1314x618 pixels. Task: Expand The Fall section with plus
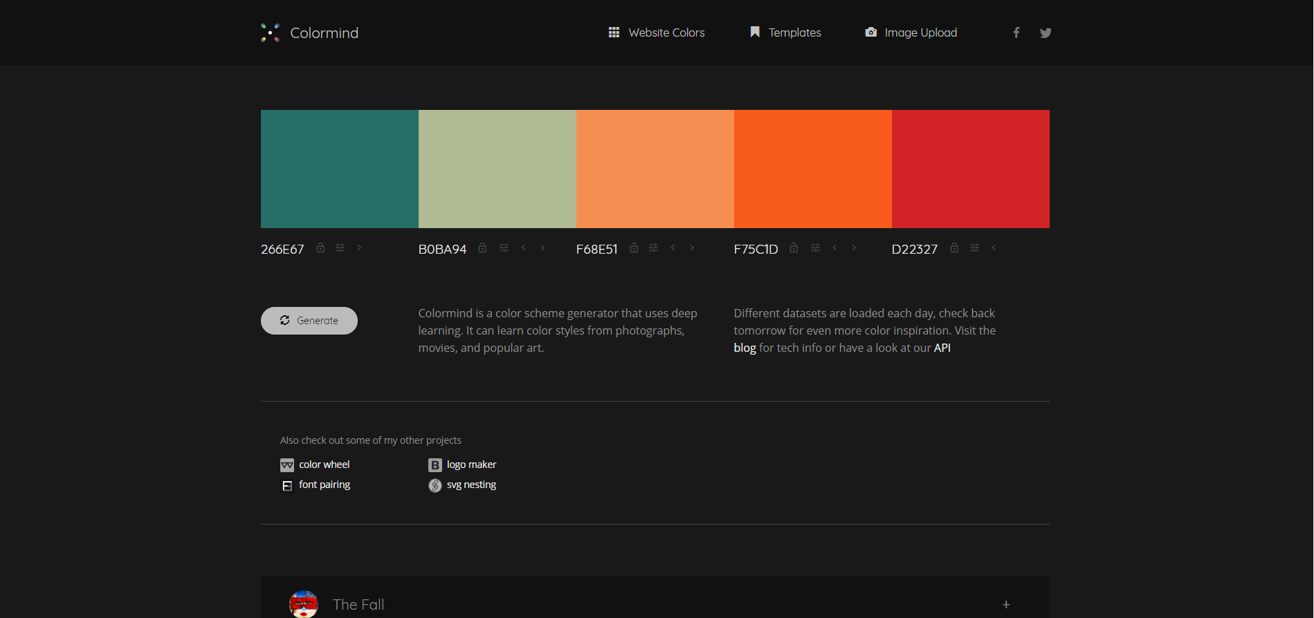click(x=1006, y=604)
